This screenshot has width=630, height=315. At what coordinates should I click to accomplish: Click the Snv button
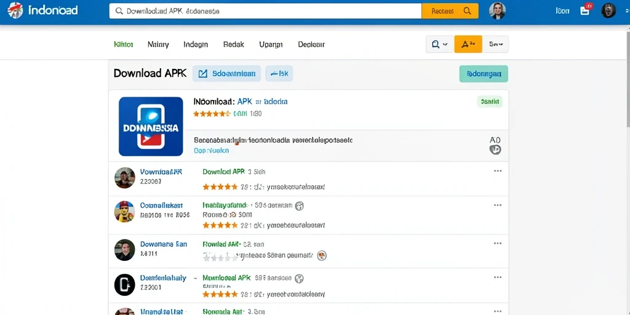tap(495, 44)
